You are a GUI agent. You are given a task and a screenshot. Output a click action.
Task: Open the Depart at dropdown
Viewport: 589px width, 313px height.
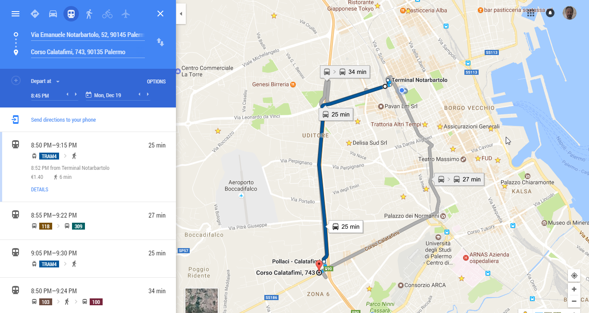45,81
